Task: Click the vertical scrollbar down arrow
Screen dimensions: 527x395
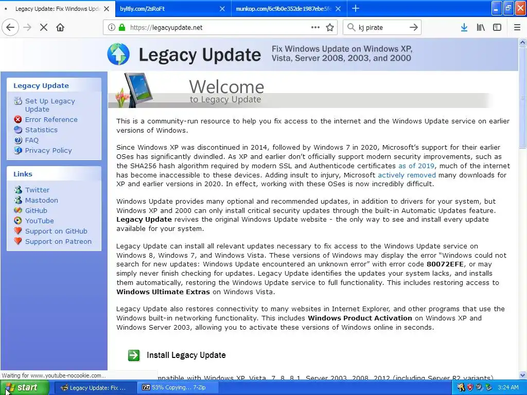Action: point(523,375)
